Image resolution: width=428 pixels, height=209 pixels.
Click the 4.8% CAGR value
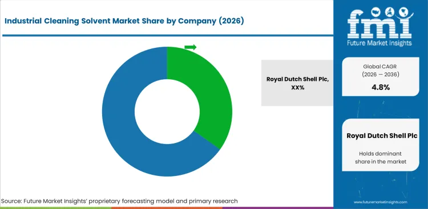point(381,87)
